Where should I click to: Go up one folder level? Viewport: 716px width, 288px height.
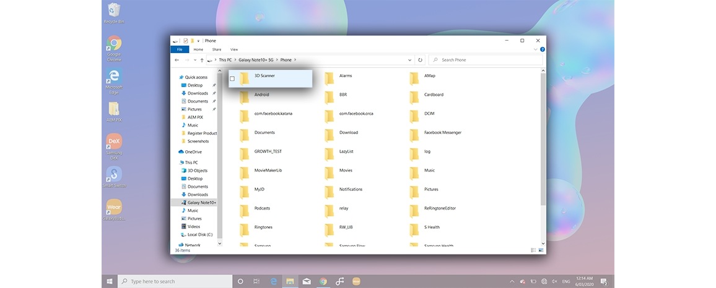(202, 60)
